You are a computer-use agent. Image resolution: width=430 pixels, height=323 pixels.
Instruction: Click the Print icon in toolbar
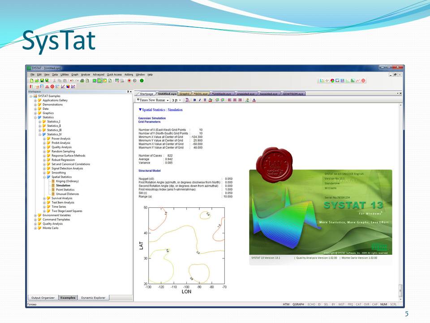pos(82,81)
